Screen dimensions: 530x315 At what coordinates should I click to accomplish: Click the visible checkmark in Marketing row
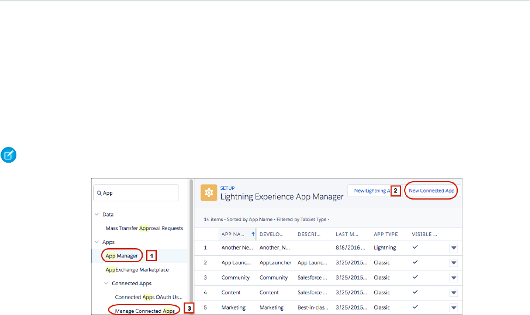point(415,307)
